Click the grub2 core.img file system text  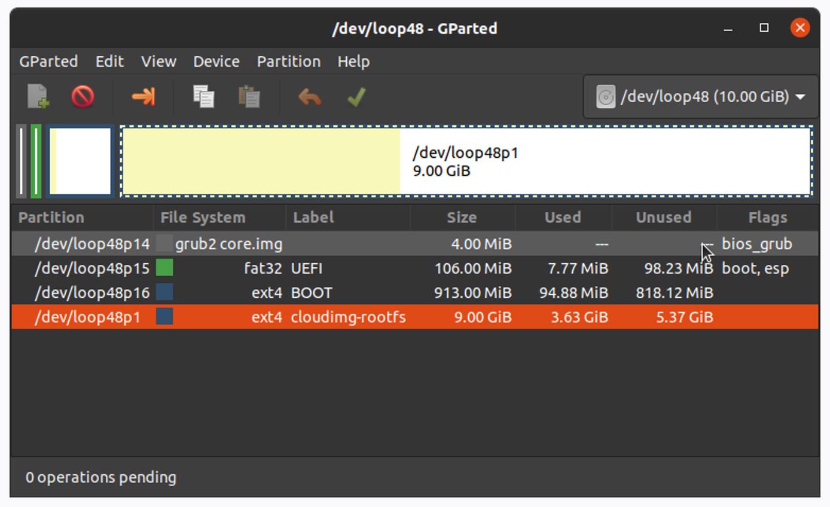(x=228, y=244)
